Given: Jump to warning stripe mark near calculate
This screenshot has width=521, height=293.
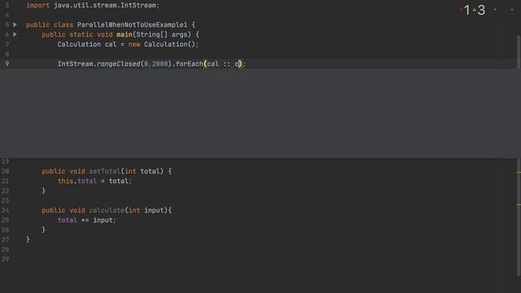Looking at the screenshot, I should click(519, 204).
